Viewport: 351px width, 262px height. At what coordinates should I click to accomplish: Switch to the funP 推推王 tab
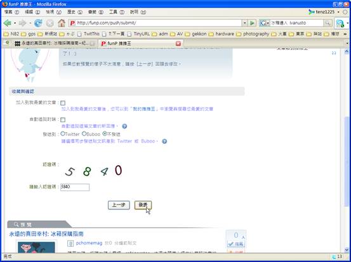(x=140, y=44)
